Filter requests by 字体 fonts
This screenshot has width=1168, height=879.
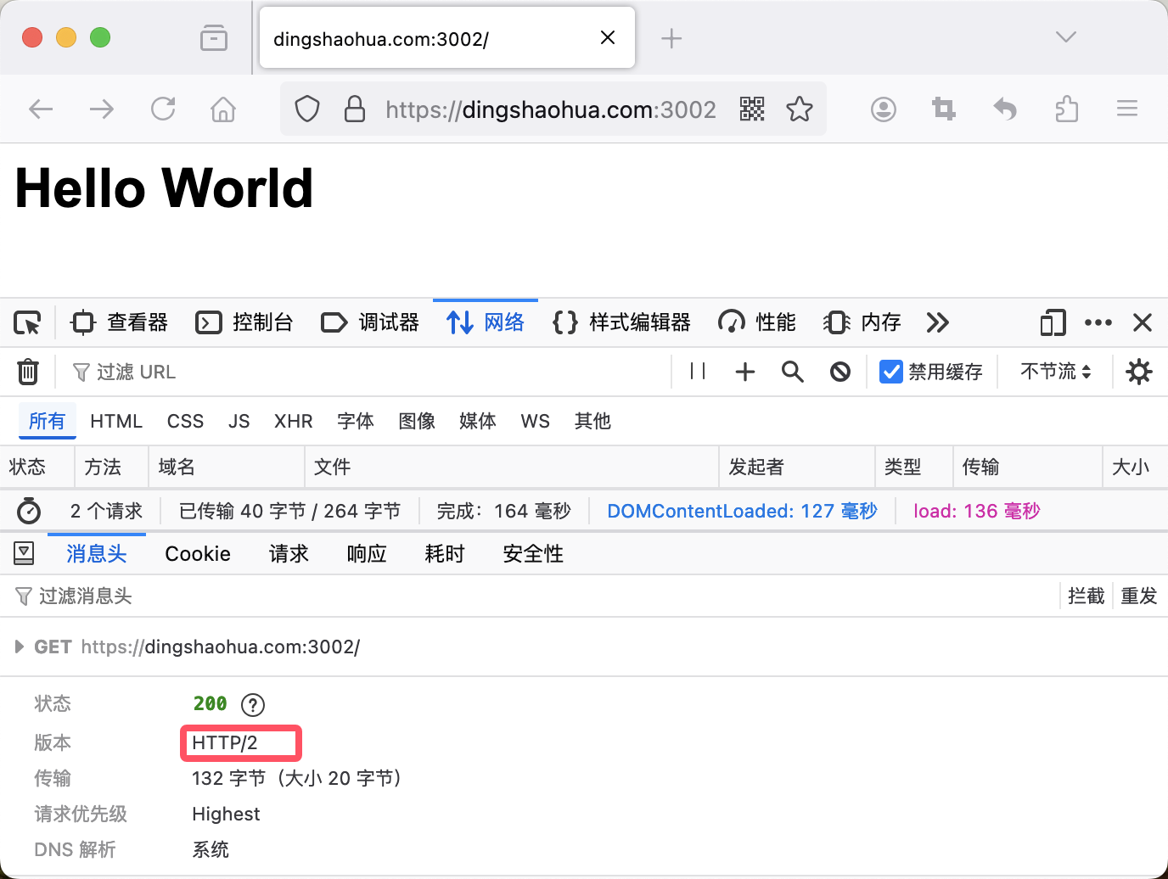click(356, 421)
